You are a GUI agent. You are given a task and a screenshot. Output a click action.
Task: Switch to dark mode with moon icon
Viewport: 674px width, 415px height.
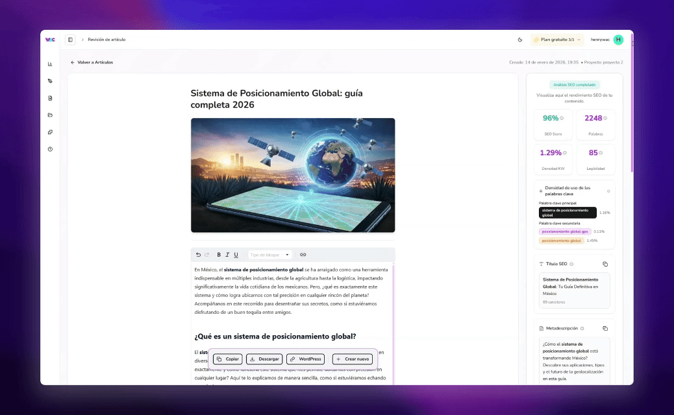coord(520,40)
